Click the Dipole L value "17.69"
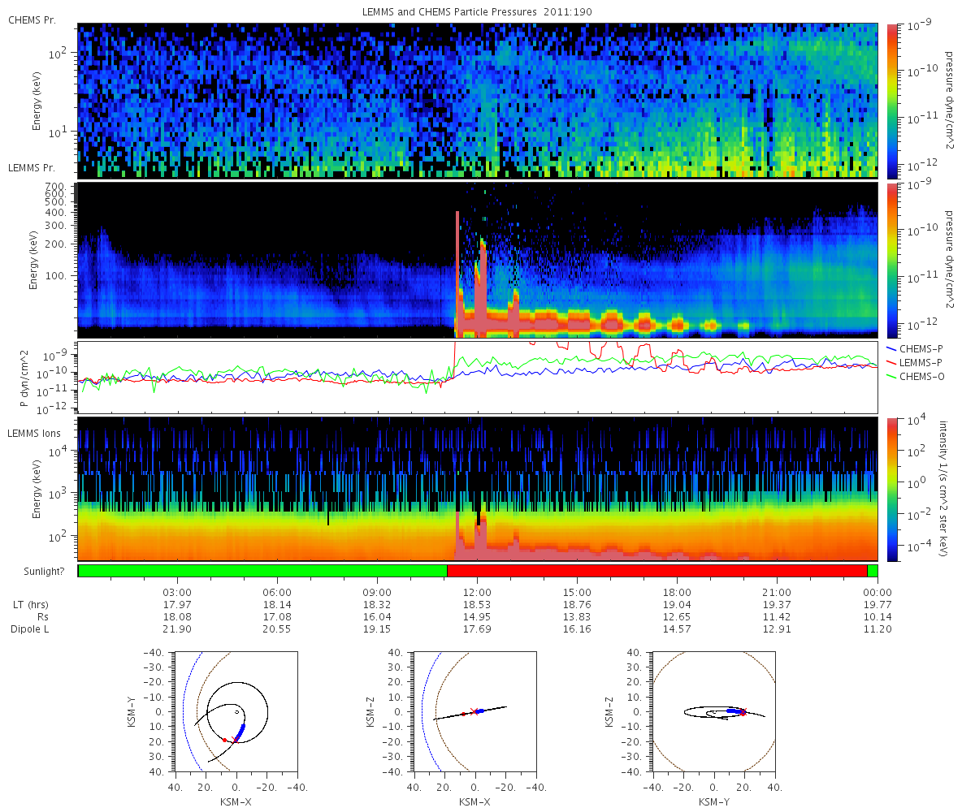 (477, 629)
